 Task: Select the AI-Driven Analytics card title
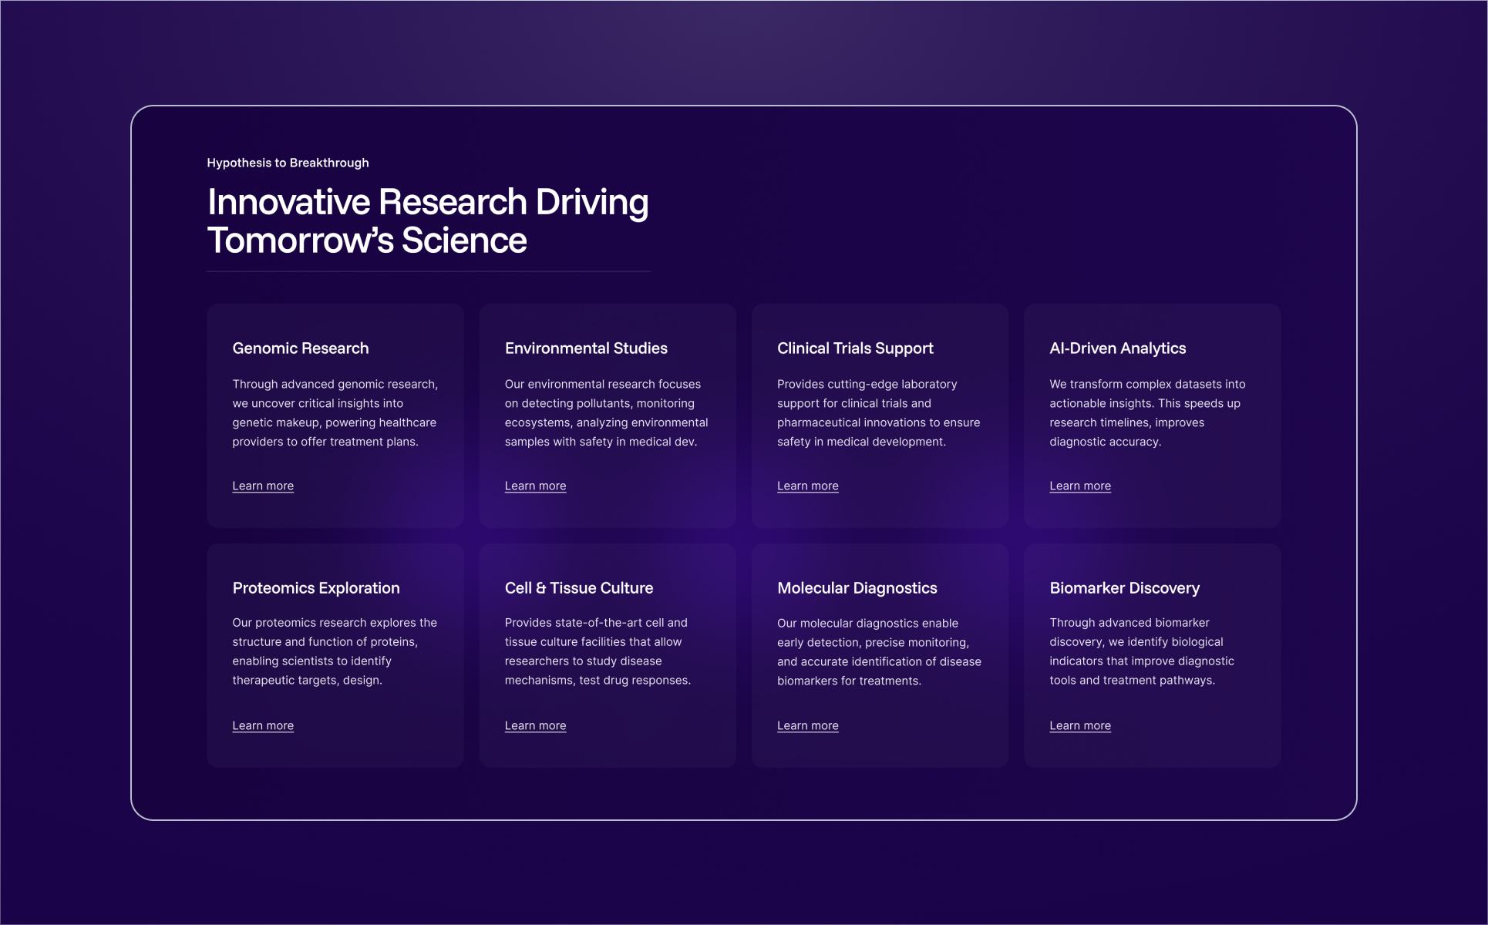pos(1117,348)
